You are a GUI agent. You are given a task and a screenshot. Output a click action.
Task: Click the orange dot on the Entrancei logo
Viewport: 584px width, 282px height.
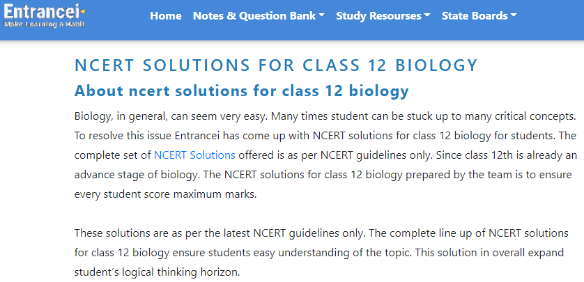(x=83, y=12)
